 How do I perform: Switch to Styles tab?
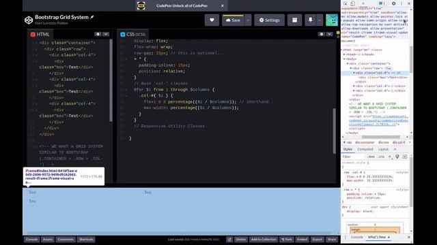click(348, 150)
